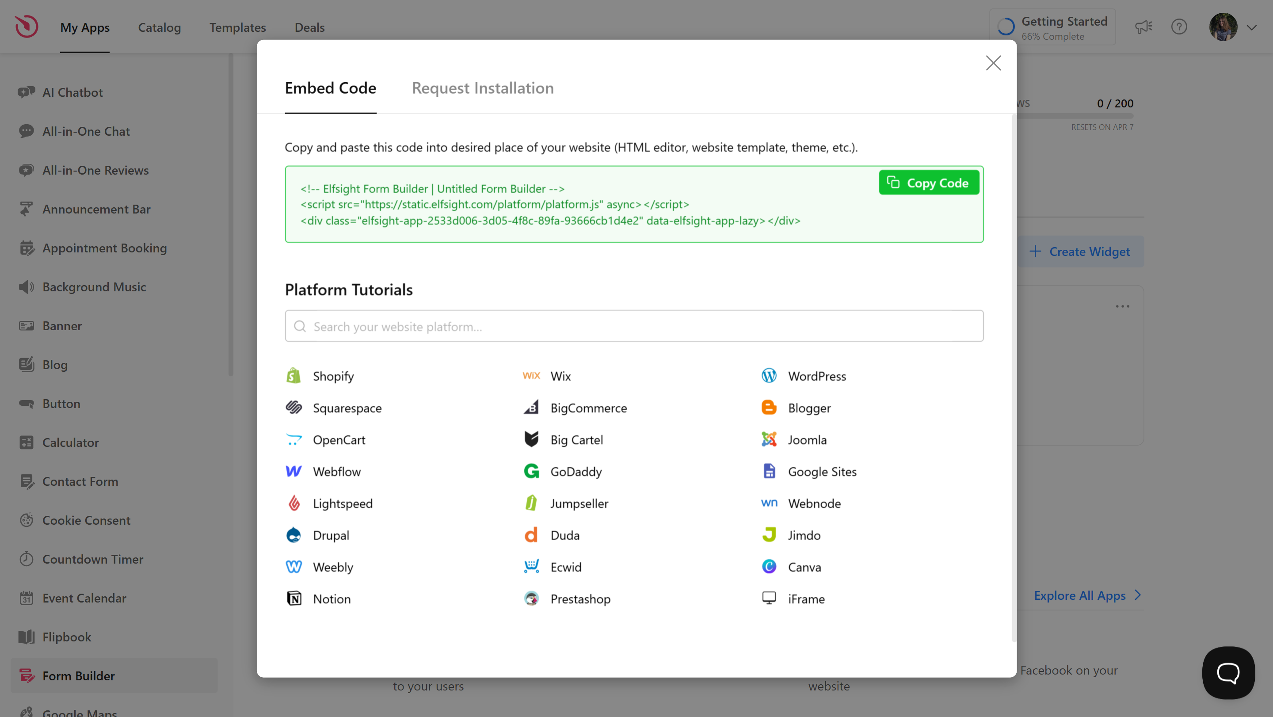Image resolution: width=1273 pixels, height=717 pixels.
Task: Check the Getting Started progress circle
Action: click(1006, 27)
